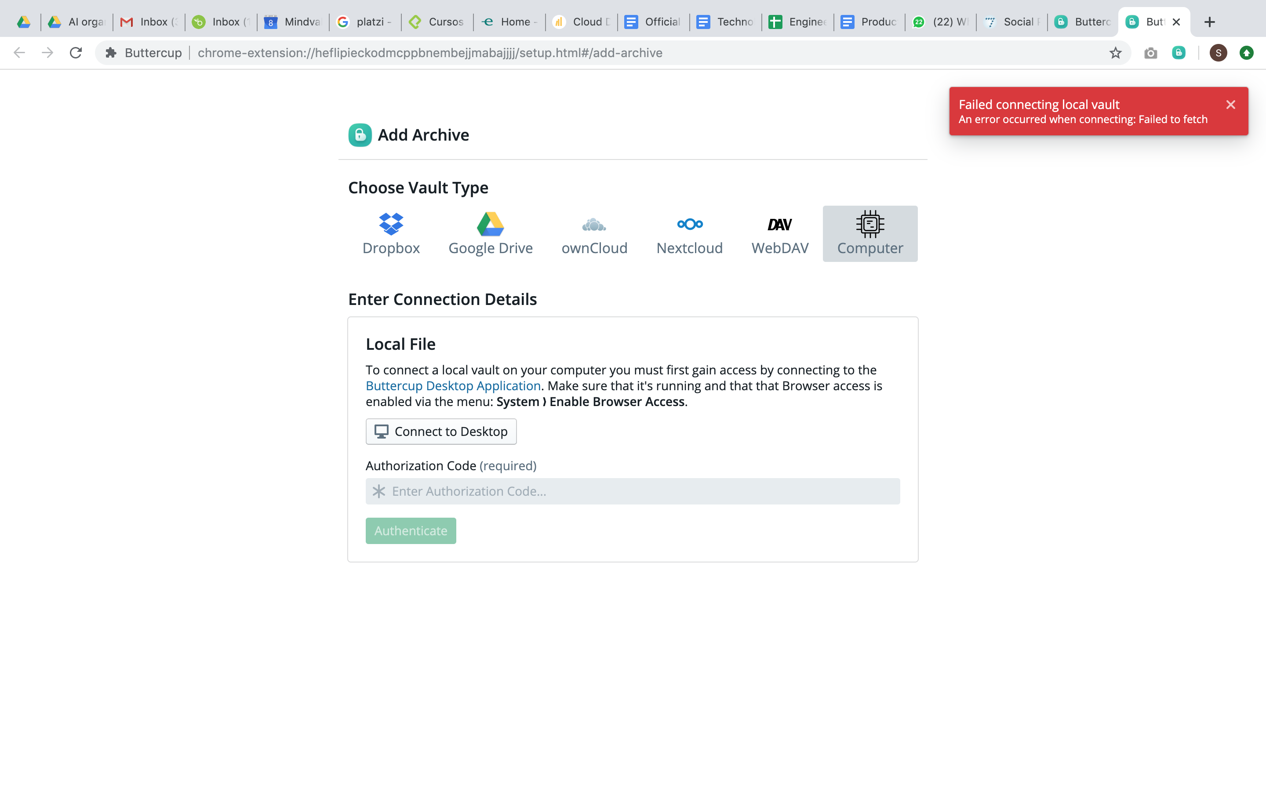1266x791 pixels.
Task: Open the Buttercup extension icon in toolbar
Action: [x=1179, y=53]
